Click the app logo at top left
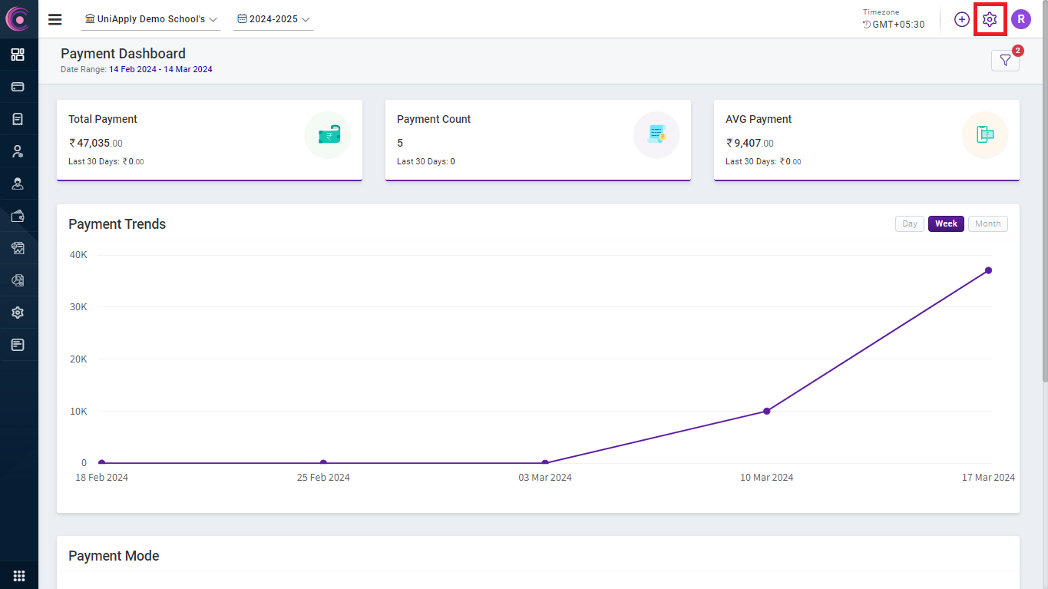This screenshot has height=589, width=1048. (x=18, y=19)
